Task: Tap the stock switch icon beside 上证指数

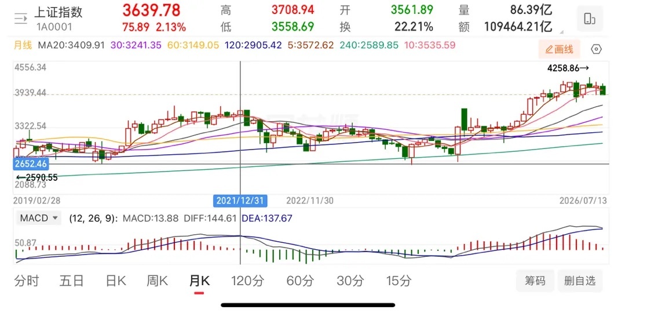Action: [21, 18]
